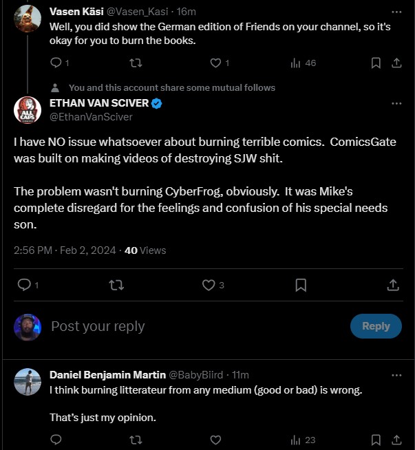Click the blue Reply button
Viewport: 415px width, 450px height.
tap(376, 326)
